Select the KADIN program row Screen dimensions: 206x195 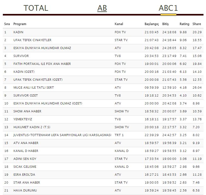pos(18,32)
